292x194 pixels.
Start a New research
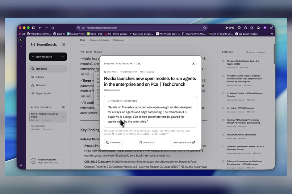48,57
